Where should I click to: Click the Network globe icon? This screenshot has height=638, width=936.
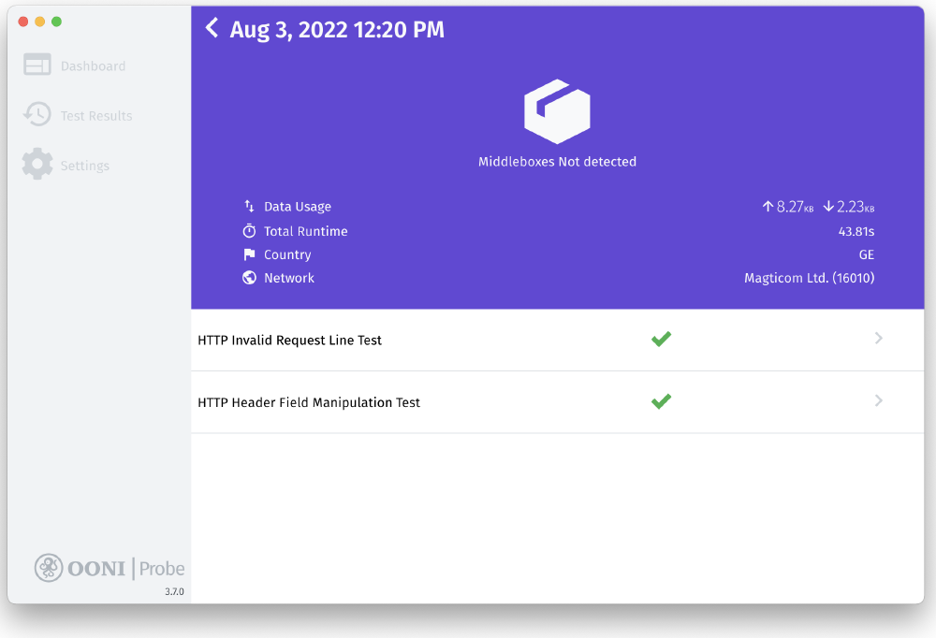coord(249,277)
